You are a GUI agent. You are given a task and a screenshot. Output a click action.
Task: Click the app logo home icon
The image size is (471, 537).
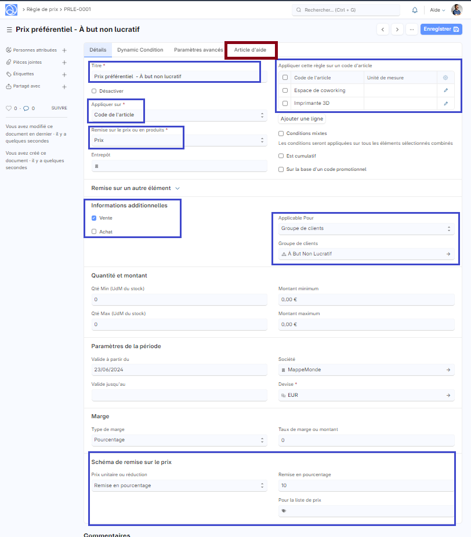point(11,10)
